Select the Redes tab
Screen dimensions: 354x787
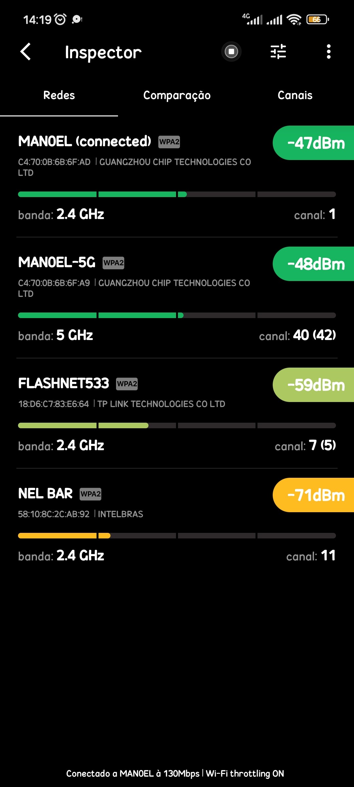[x=59, y=95]
